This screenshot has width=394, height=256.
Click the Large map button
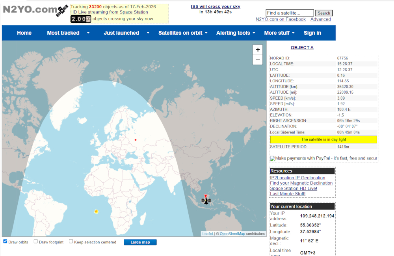pyautogui.click(x=140, y=242)
